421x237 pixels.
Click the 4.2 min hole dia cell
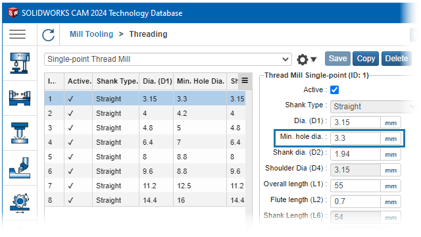tap(200, 113)
